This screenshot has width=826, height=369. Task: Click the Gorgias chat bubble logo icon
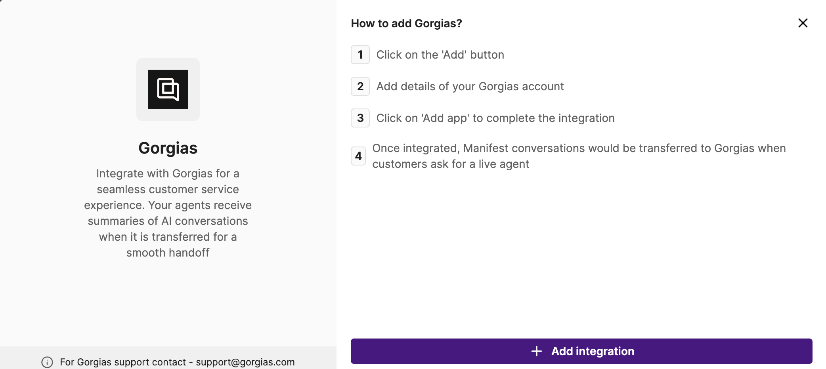point(168,89)
